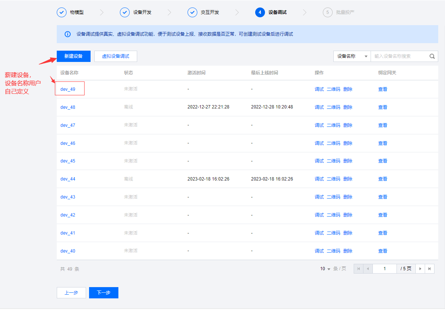Image resolution: width=445 pixels, height=310 pixels.
Task: Go to the next page arrow
Action: 420,269
